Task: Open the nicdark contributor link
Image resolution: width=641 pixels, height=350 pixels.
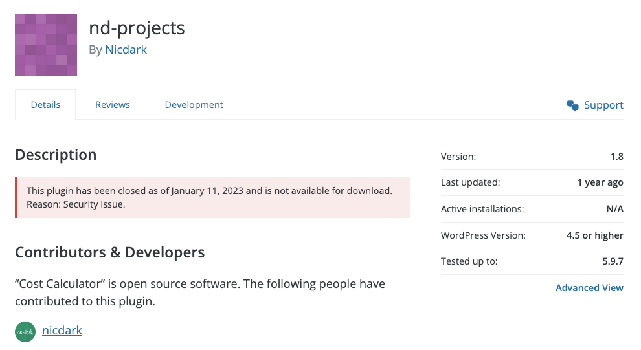Action: pos(62,331)
